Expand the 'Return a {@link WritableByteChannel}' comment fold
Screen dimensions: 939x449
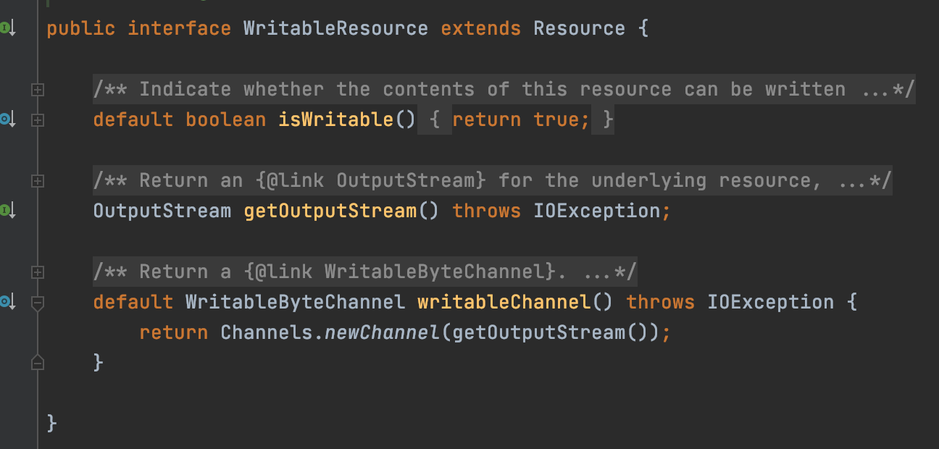[x=38, y=272]
